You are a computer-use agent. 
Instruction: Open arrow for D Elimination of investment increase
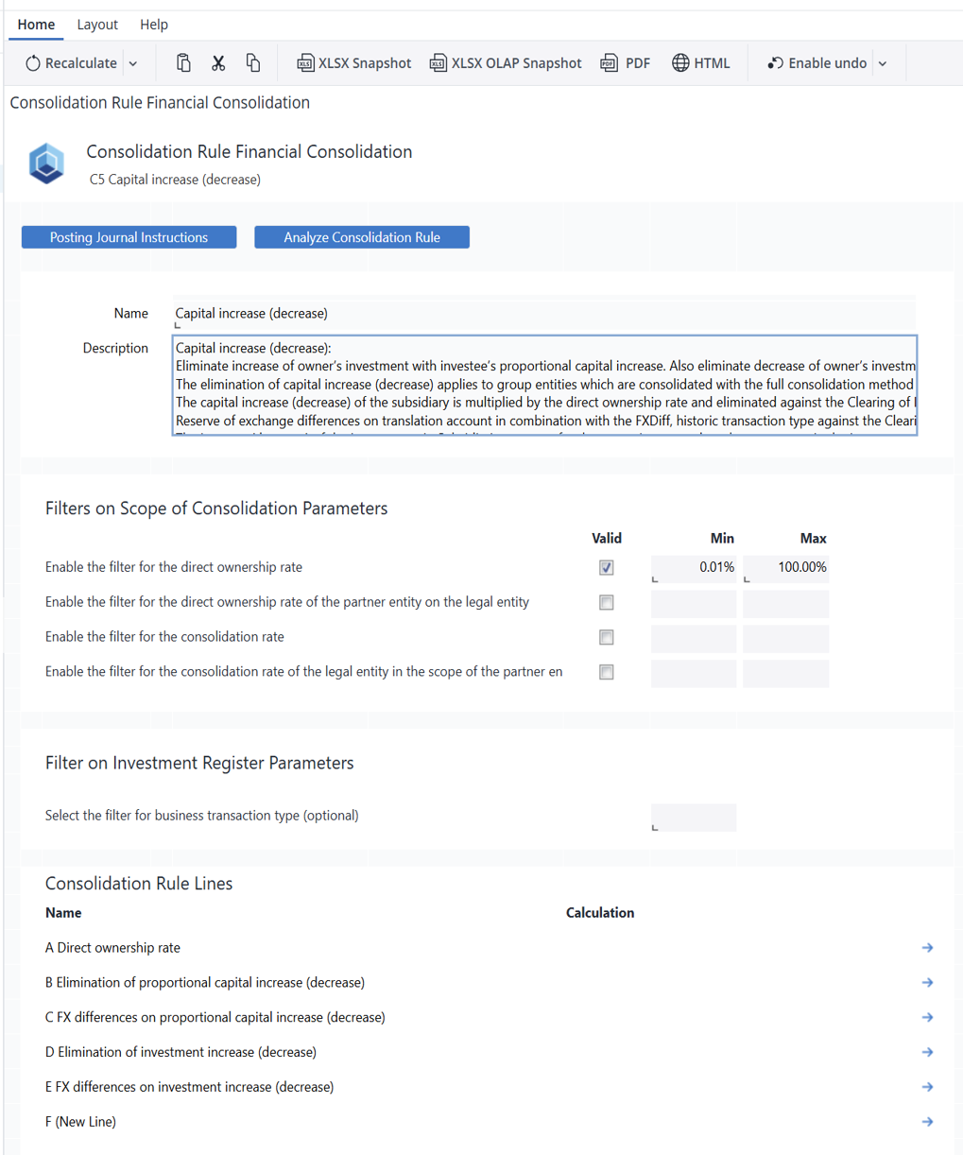(x=927, y=1052)
